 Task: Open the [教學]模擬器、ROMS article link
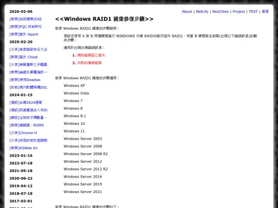[x=27, y=125]
